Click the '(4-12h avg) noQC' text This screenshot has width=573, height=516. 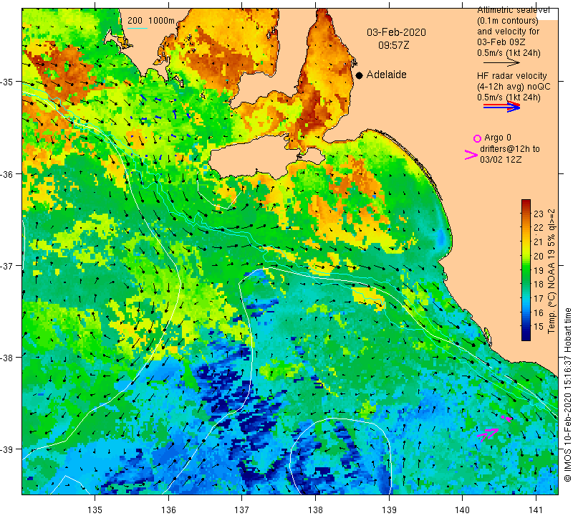pos(514,87)
